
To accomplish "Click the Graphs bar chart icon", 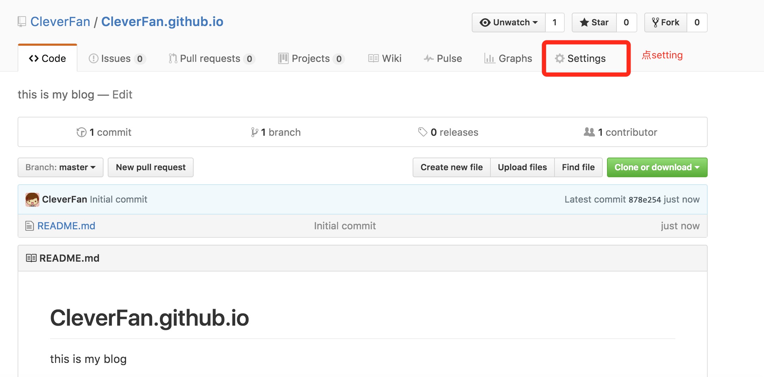I will pos(489,58).
